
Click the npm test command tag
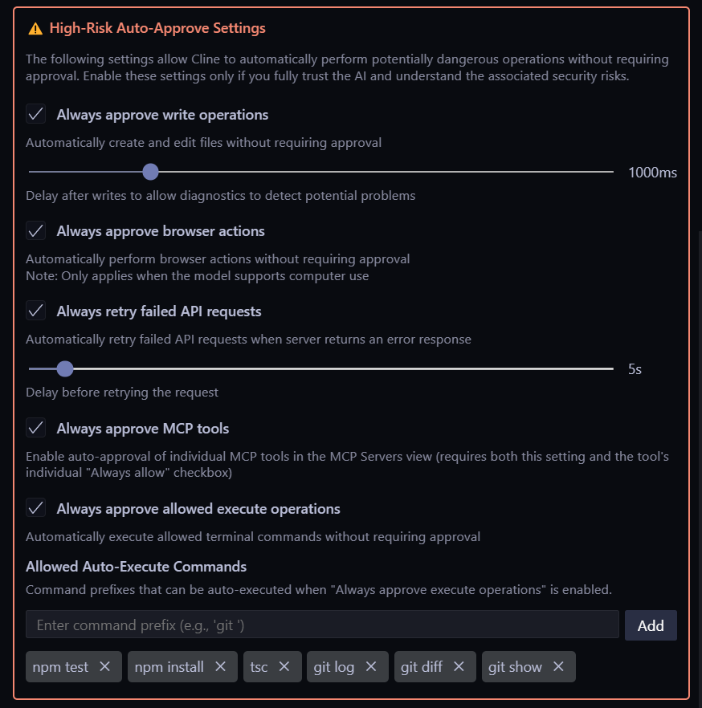pos(61,666)
